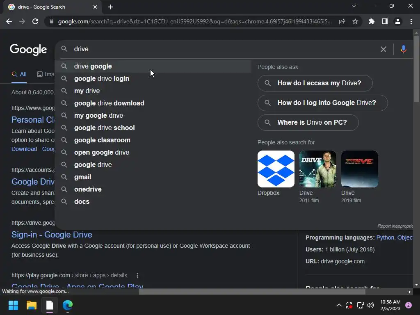
Task: Open the Dropbox thumbnail
Action: point(276,169)
